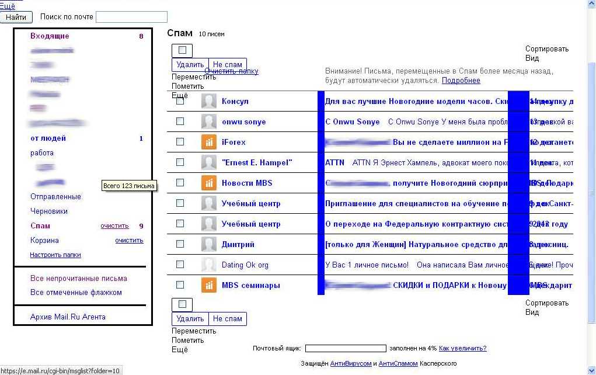Screen dimensions: 596x375
Task: Click the Дмитрий sender avatar icon
Action: 208,244
